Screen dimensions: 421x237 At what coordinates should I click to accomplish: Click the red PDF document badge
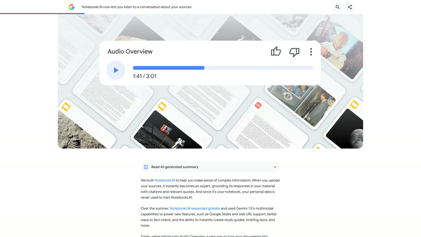click(x=258, y=105)
